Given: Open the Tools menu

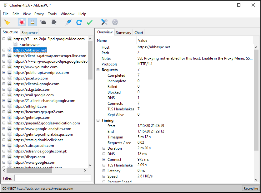Looking at the screenshot, I should pos(52,14).
